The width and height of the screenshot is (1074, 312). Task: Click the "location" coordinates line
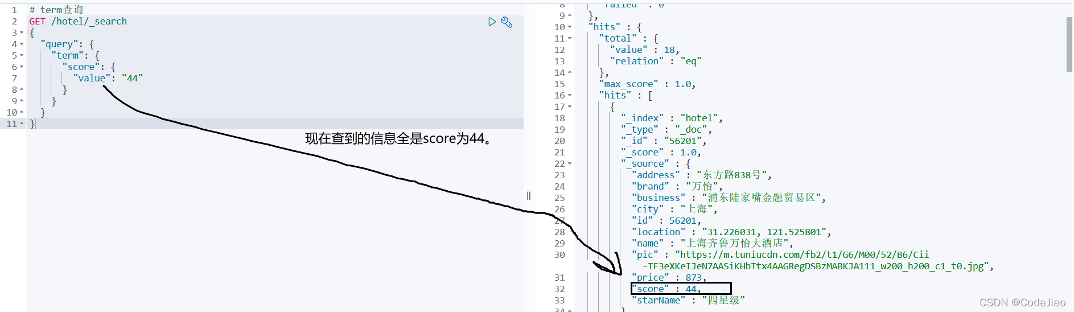coord(731,232)
